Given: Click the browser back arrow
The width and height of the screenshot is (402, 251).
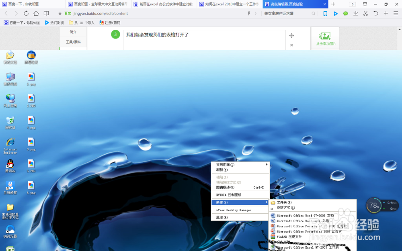Looking at the screenshot, I should (6, 13).
